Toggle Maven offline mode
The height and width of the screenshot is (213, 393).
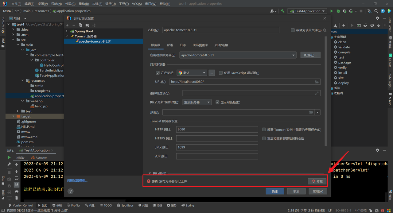click(365, 25)
